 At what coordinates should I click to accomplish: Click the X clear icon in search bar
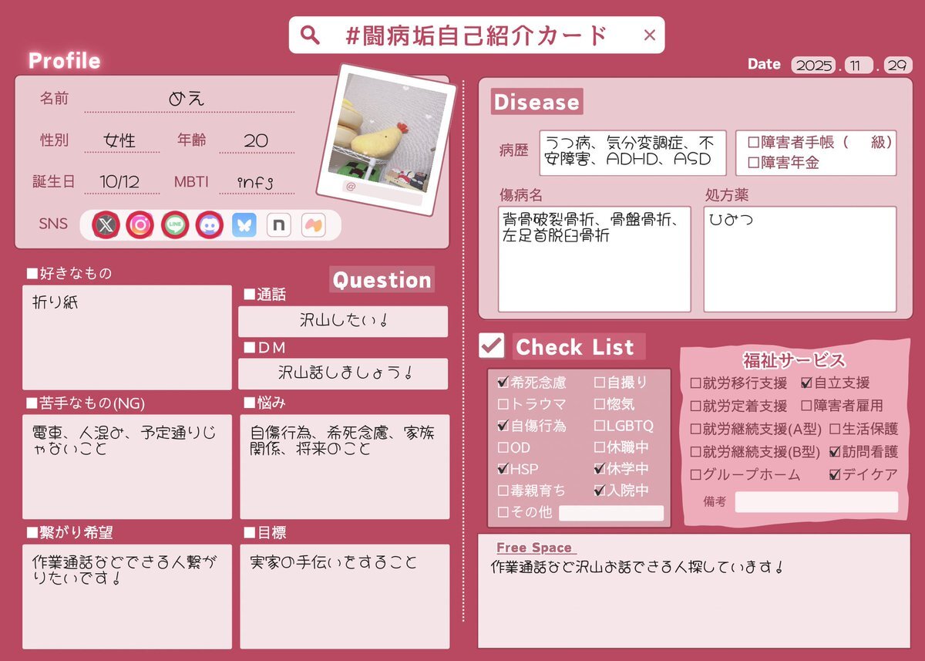(650, 35)
